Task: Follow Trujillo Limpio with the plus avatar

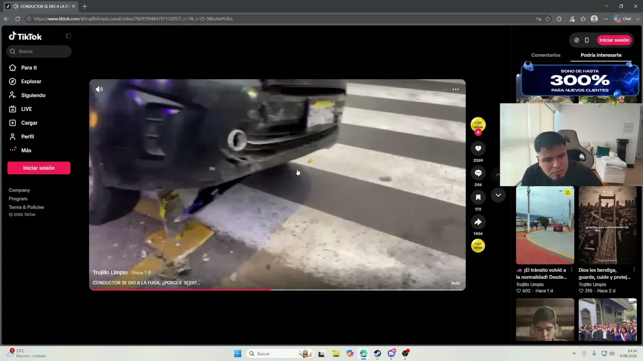Action: click(478, 132)
